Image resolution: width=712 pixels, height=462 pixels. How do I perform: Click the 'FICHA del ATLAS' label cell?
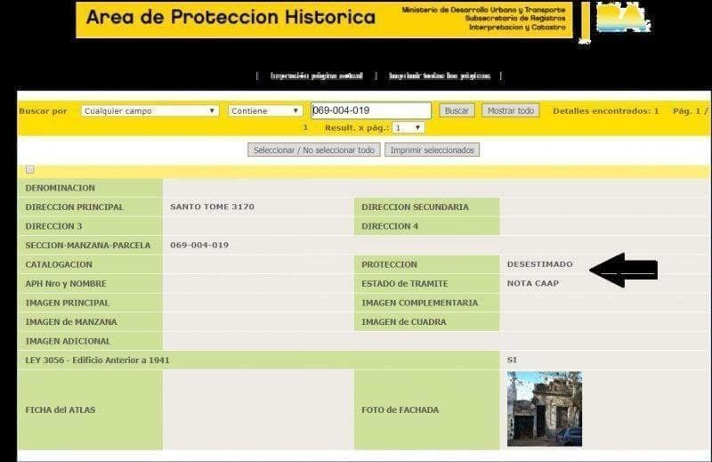[x=61, y=410]
